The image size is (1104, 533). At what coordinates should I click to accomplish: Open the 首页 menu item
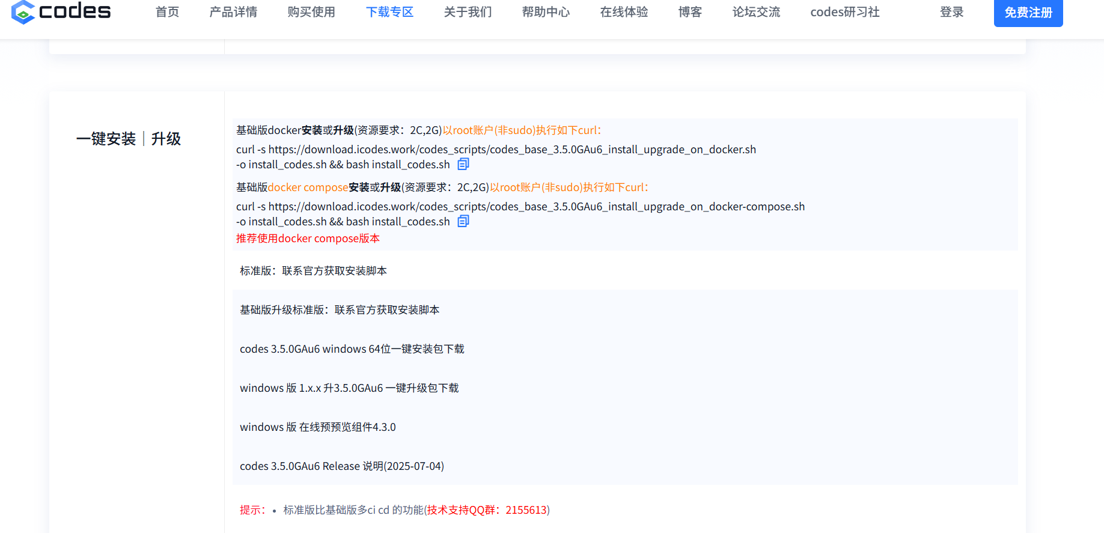[x=167, y=12]
